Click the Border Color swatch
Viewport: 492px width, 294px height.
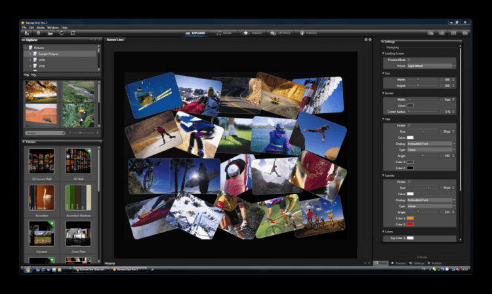[410, 105]
